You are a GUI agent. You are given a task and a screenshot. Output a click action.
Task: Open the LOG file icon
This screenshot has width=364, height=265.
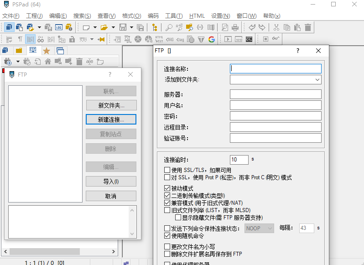(x=58, y=27)
